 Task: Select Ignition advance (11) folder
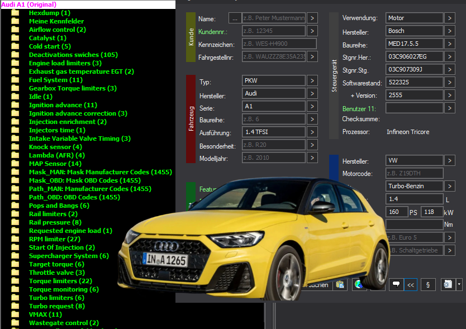click(63, 105)
